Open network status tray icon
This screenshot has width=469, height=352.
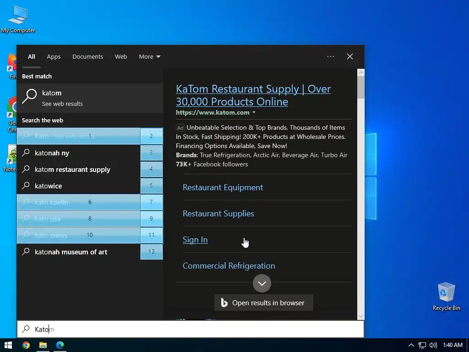click(x=422, y=345)
